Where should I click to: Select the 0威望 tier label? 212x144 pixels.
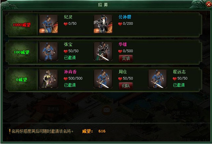[x=22, y=80]
